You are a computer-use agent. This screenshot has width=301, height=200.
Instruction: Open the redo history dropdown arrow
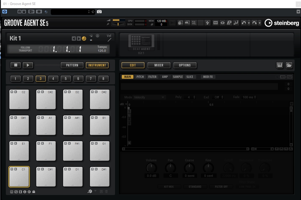click(x=260, y=23)
